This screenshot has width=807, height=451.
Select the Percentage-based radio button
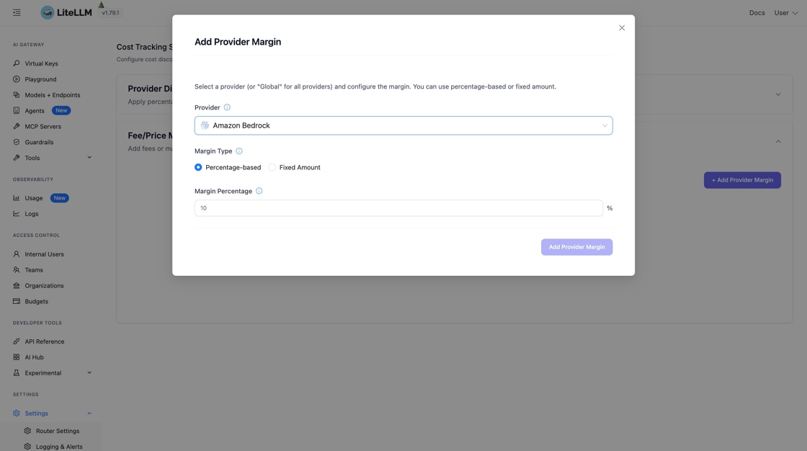click(198, 167)
